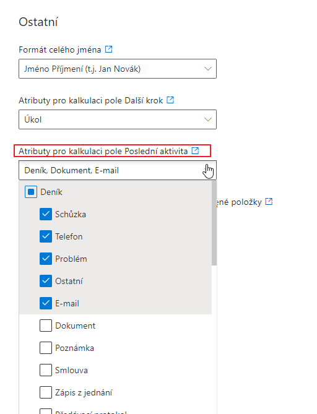
Task: Click the dropdown list vertical scrollbar
Action: point(214,223)
